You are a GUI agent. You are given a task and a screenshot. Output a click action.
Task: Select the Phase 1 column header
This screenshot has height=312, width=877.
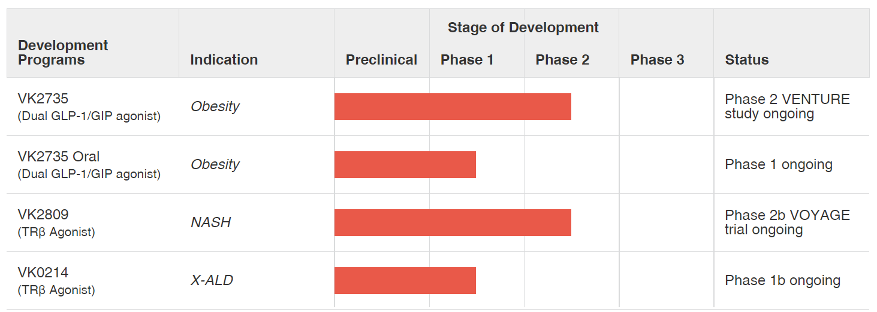pyautogui.click(x=467, y=60)
